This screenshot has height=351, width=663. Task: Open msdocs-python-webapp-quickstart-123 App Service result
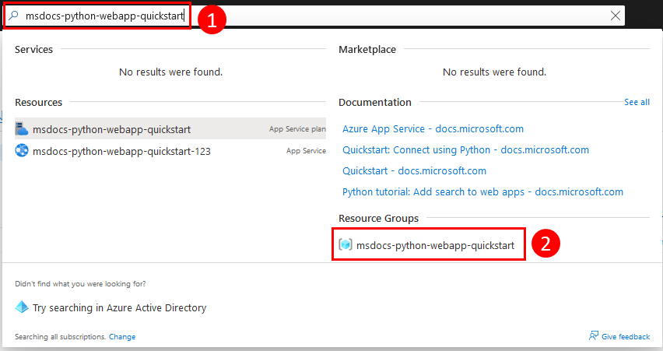point(170,150)
